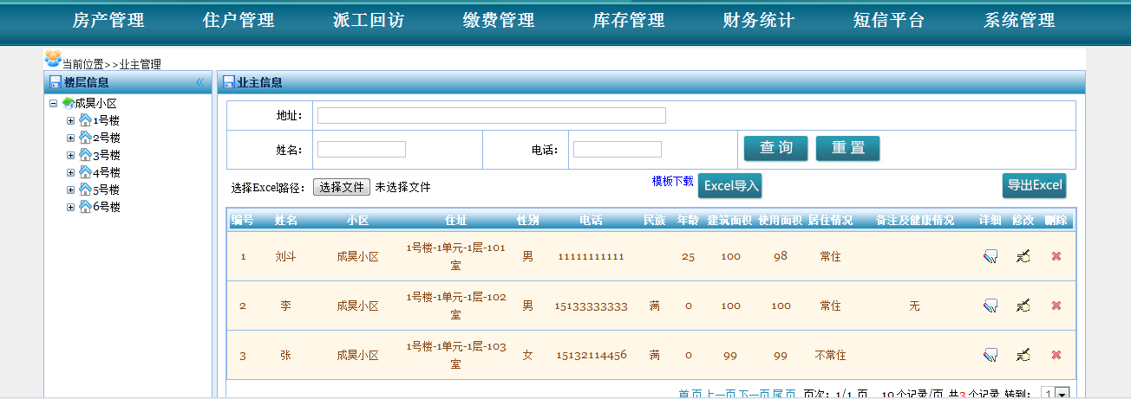Click the 查询 search button

tap(775, 148)
